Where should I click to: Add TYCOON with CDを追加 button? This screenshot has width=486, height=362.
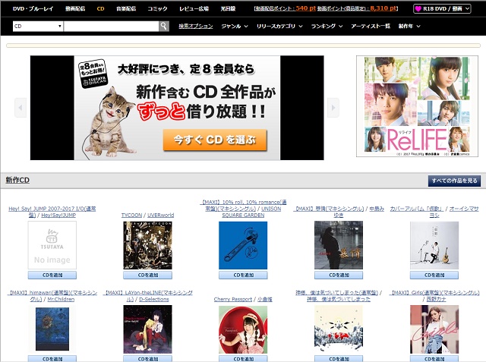point(147,275)
